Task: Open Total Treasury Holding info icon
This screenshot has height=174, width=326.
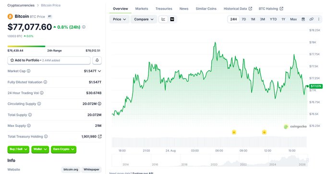Action: [46, 137]
